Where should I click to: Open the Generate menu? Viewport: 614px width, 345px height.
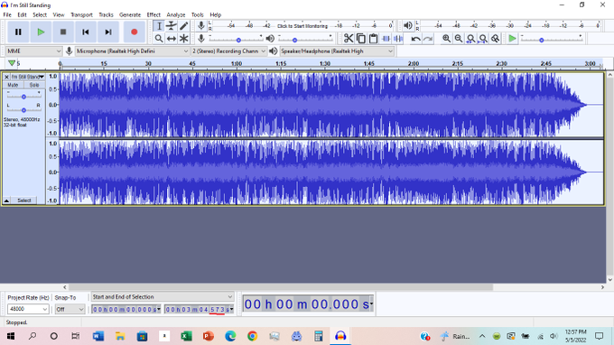(130, 14)
